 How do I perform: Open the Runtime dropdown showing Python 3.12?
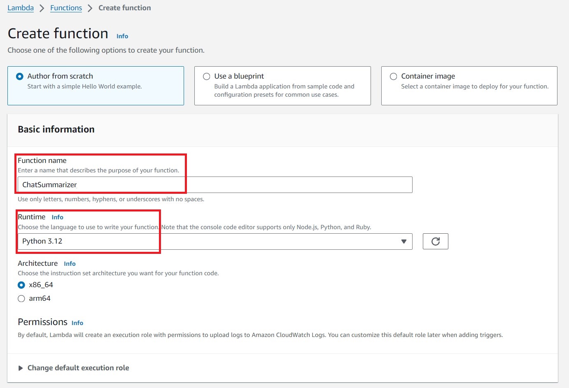215,241
